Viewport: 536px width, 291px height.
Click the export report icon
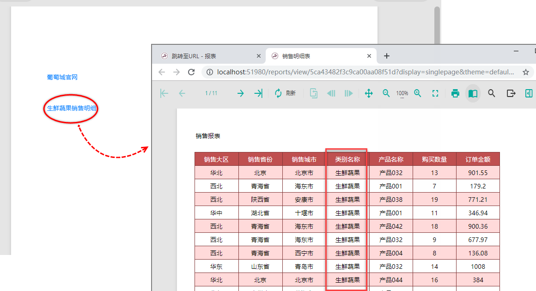point(511,93)
